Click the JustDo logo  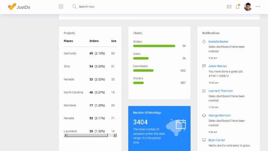click(x=19, y=7)
